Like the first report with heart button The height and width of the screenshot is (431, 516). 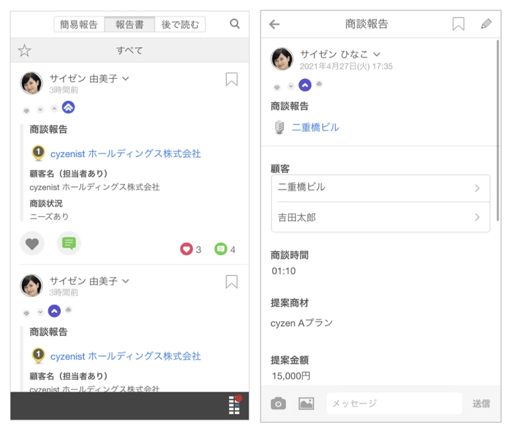[32, 244]
